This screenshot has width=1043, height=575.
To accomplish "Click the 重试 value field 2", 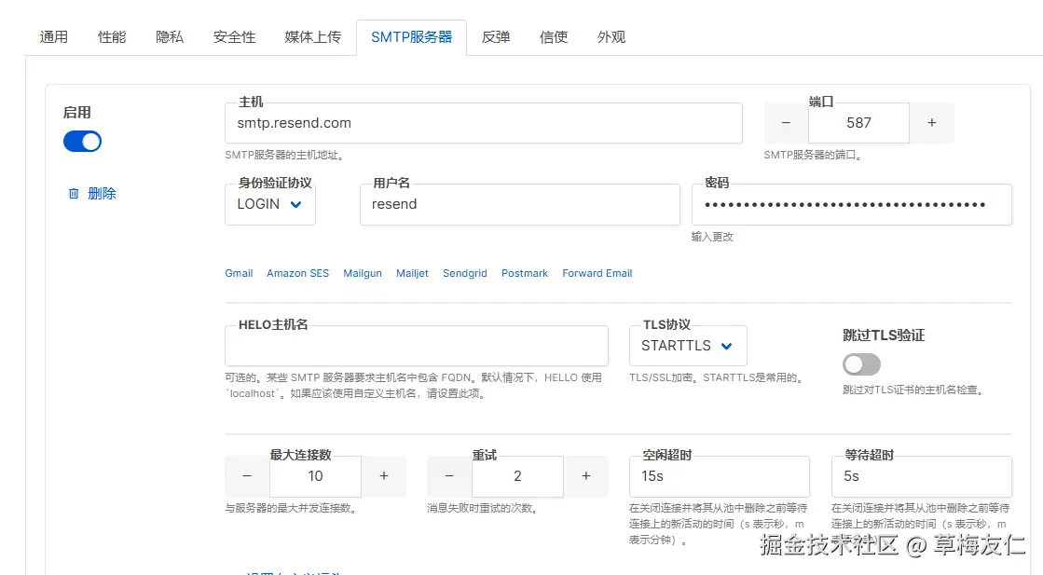I will pyautogui.click(x=517, y=476).
